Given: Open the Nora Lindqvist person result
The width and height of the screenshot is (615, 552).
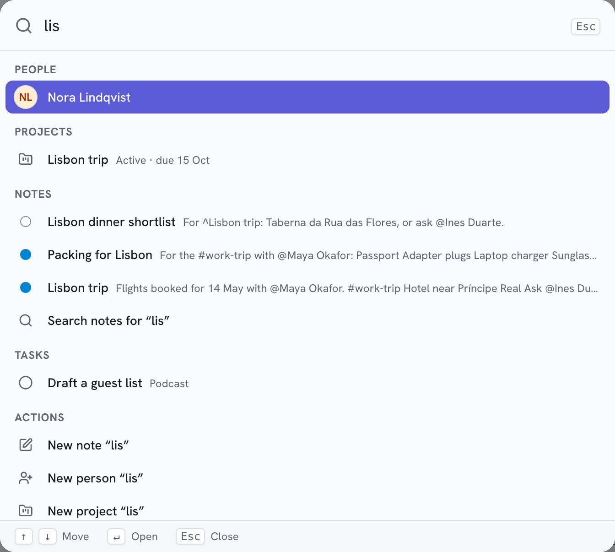Looking at the screenshot, I should pos(307,97).
